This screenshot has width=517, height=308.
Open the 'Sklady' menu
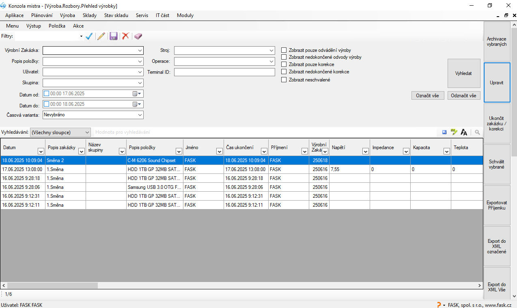(90, 15)
